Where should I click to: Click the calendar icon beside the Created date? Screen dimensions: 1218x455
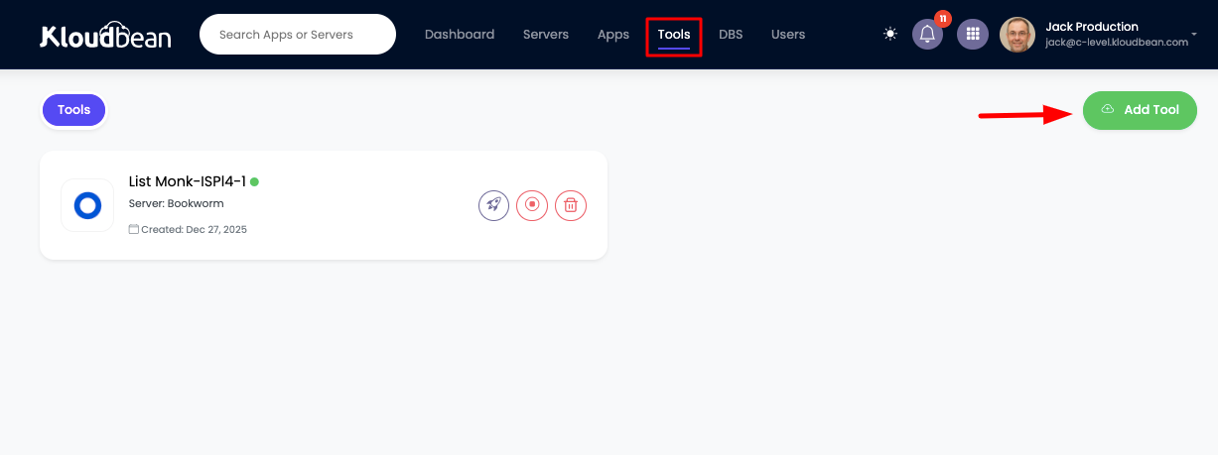[134, 229]
